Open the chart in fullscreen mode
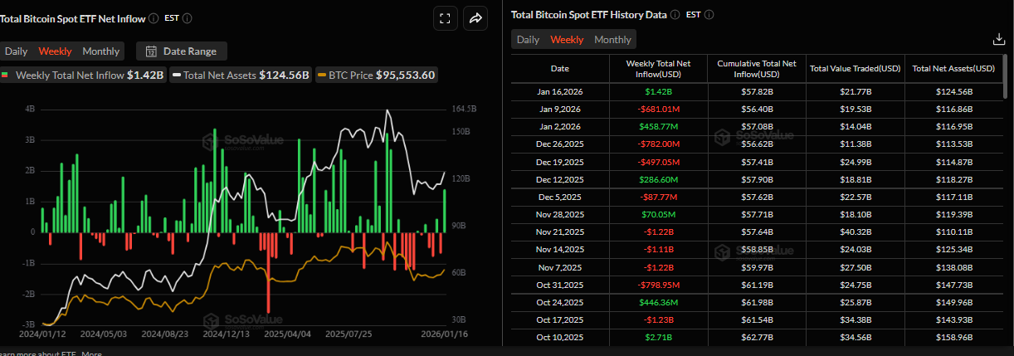 pos(445,18)
